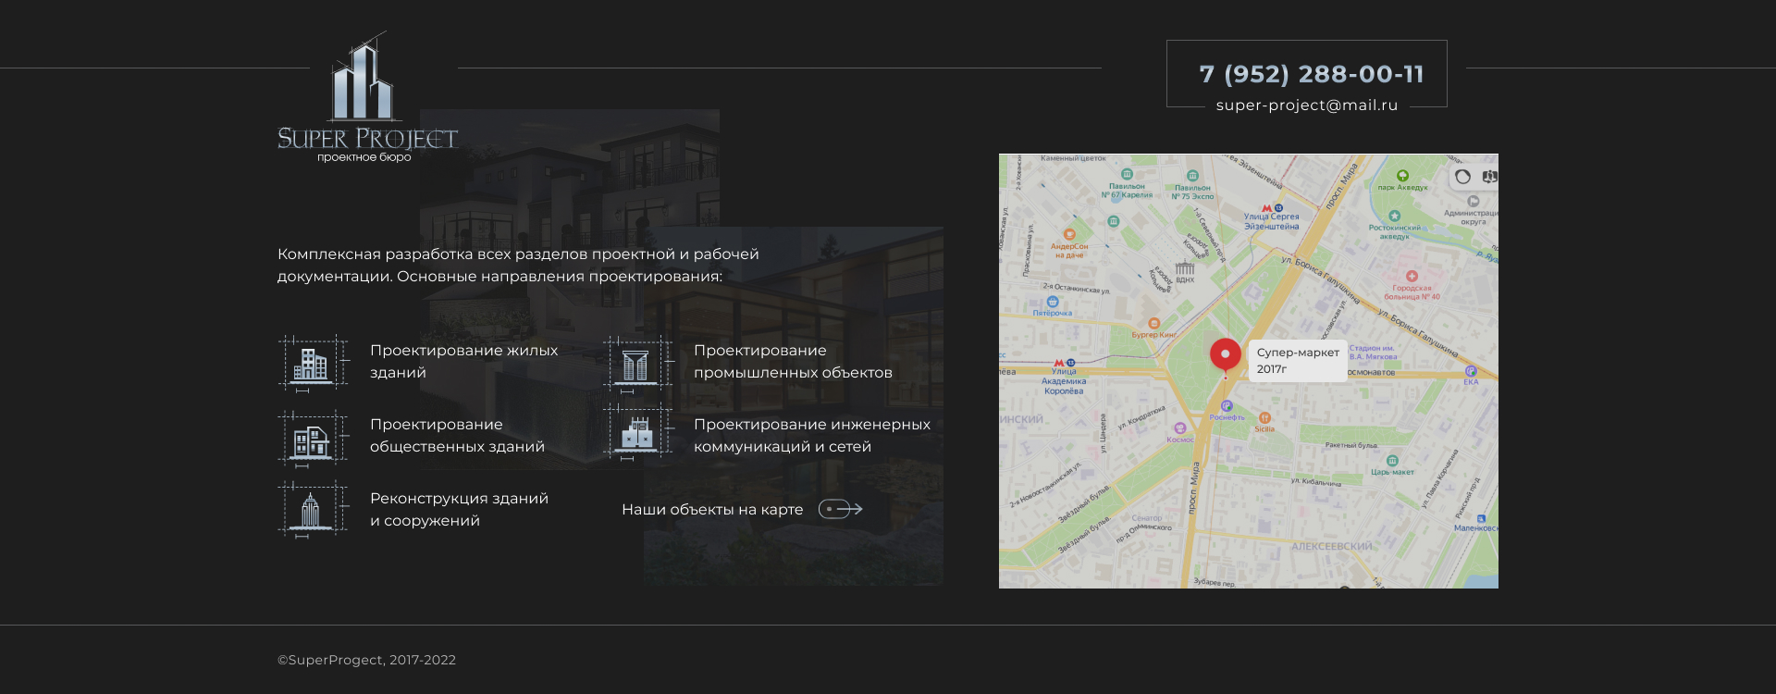
Task: Click the 'Супер-маркет 2017г' map balloon
Action: tap(1298, 361)
